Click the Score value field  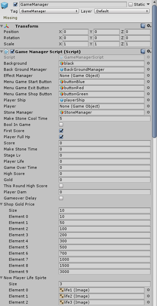[104, 143]
